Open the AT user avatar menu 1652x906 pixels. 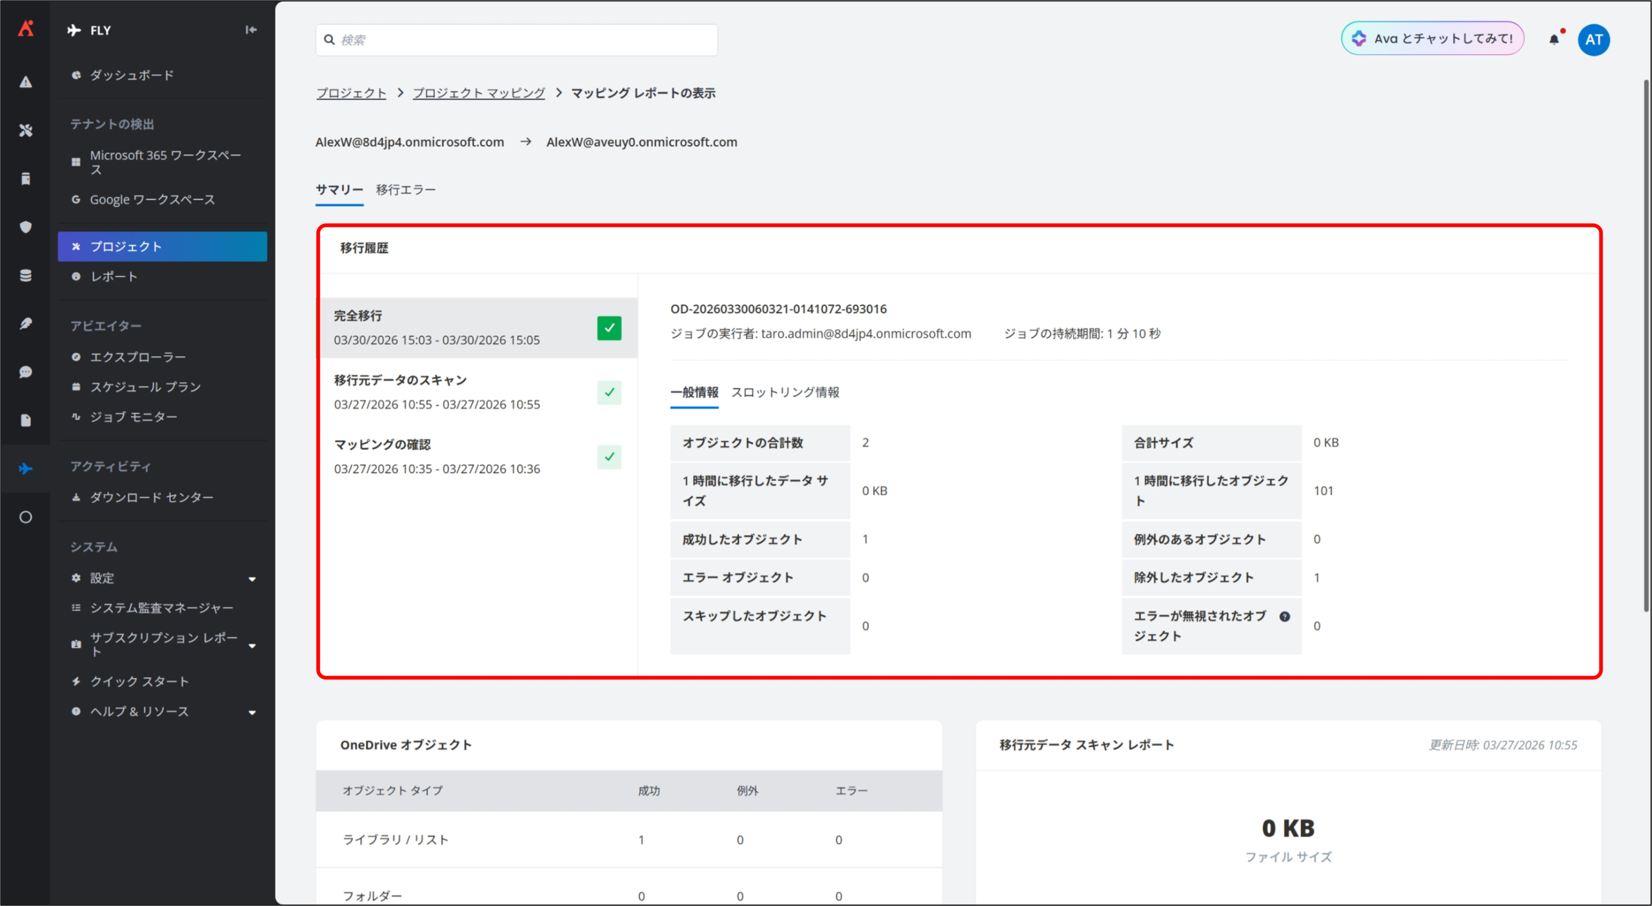(x=1593, y=39)
